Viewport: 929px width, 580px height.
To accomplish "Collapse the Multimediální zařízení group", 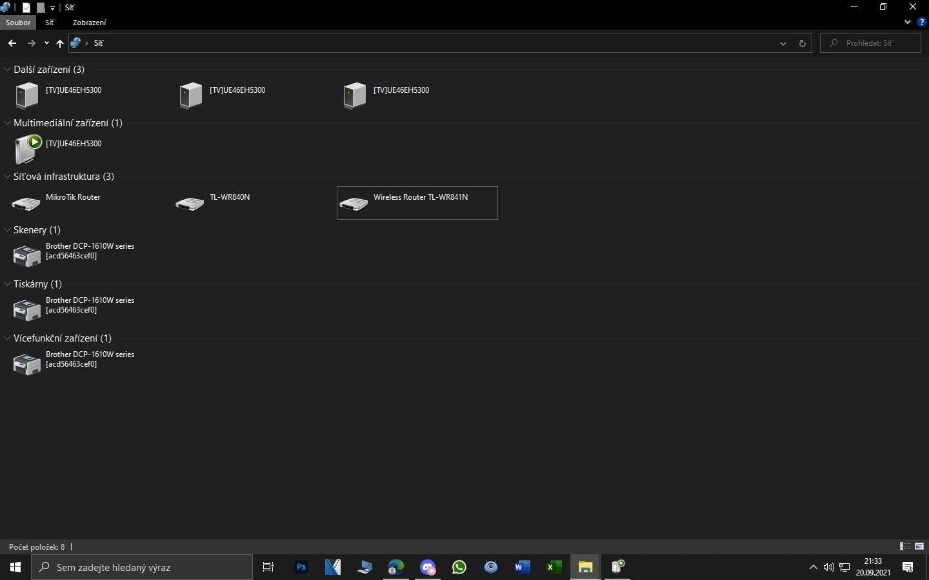I will [x=7, y=122].
